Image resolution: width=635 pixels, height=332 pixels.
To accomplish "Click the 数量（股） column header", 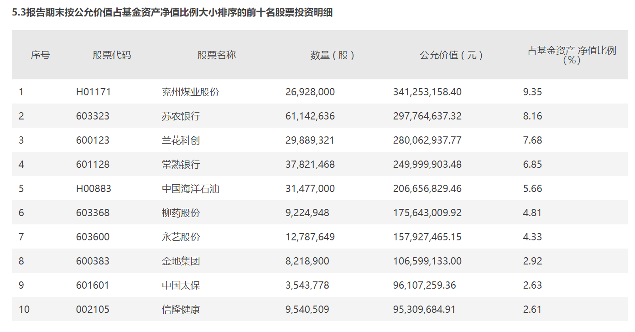I will click(333, 55).
